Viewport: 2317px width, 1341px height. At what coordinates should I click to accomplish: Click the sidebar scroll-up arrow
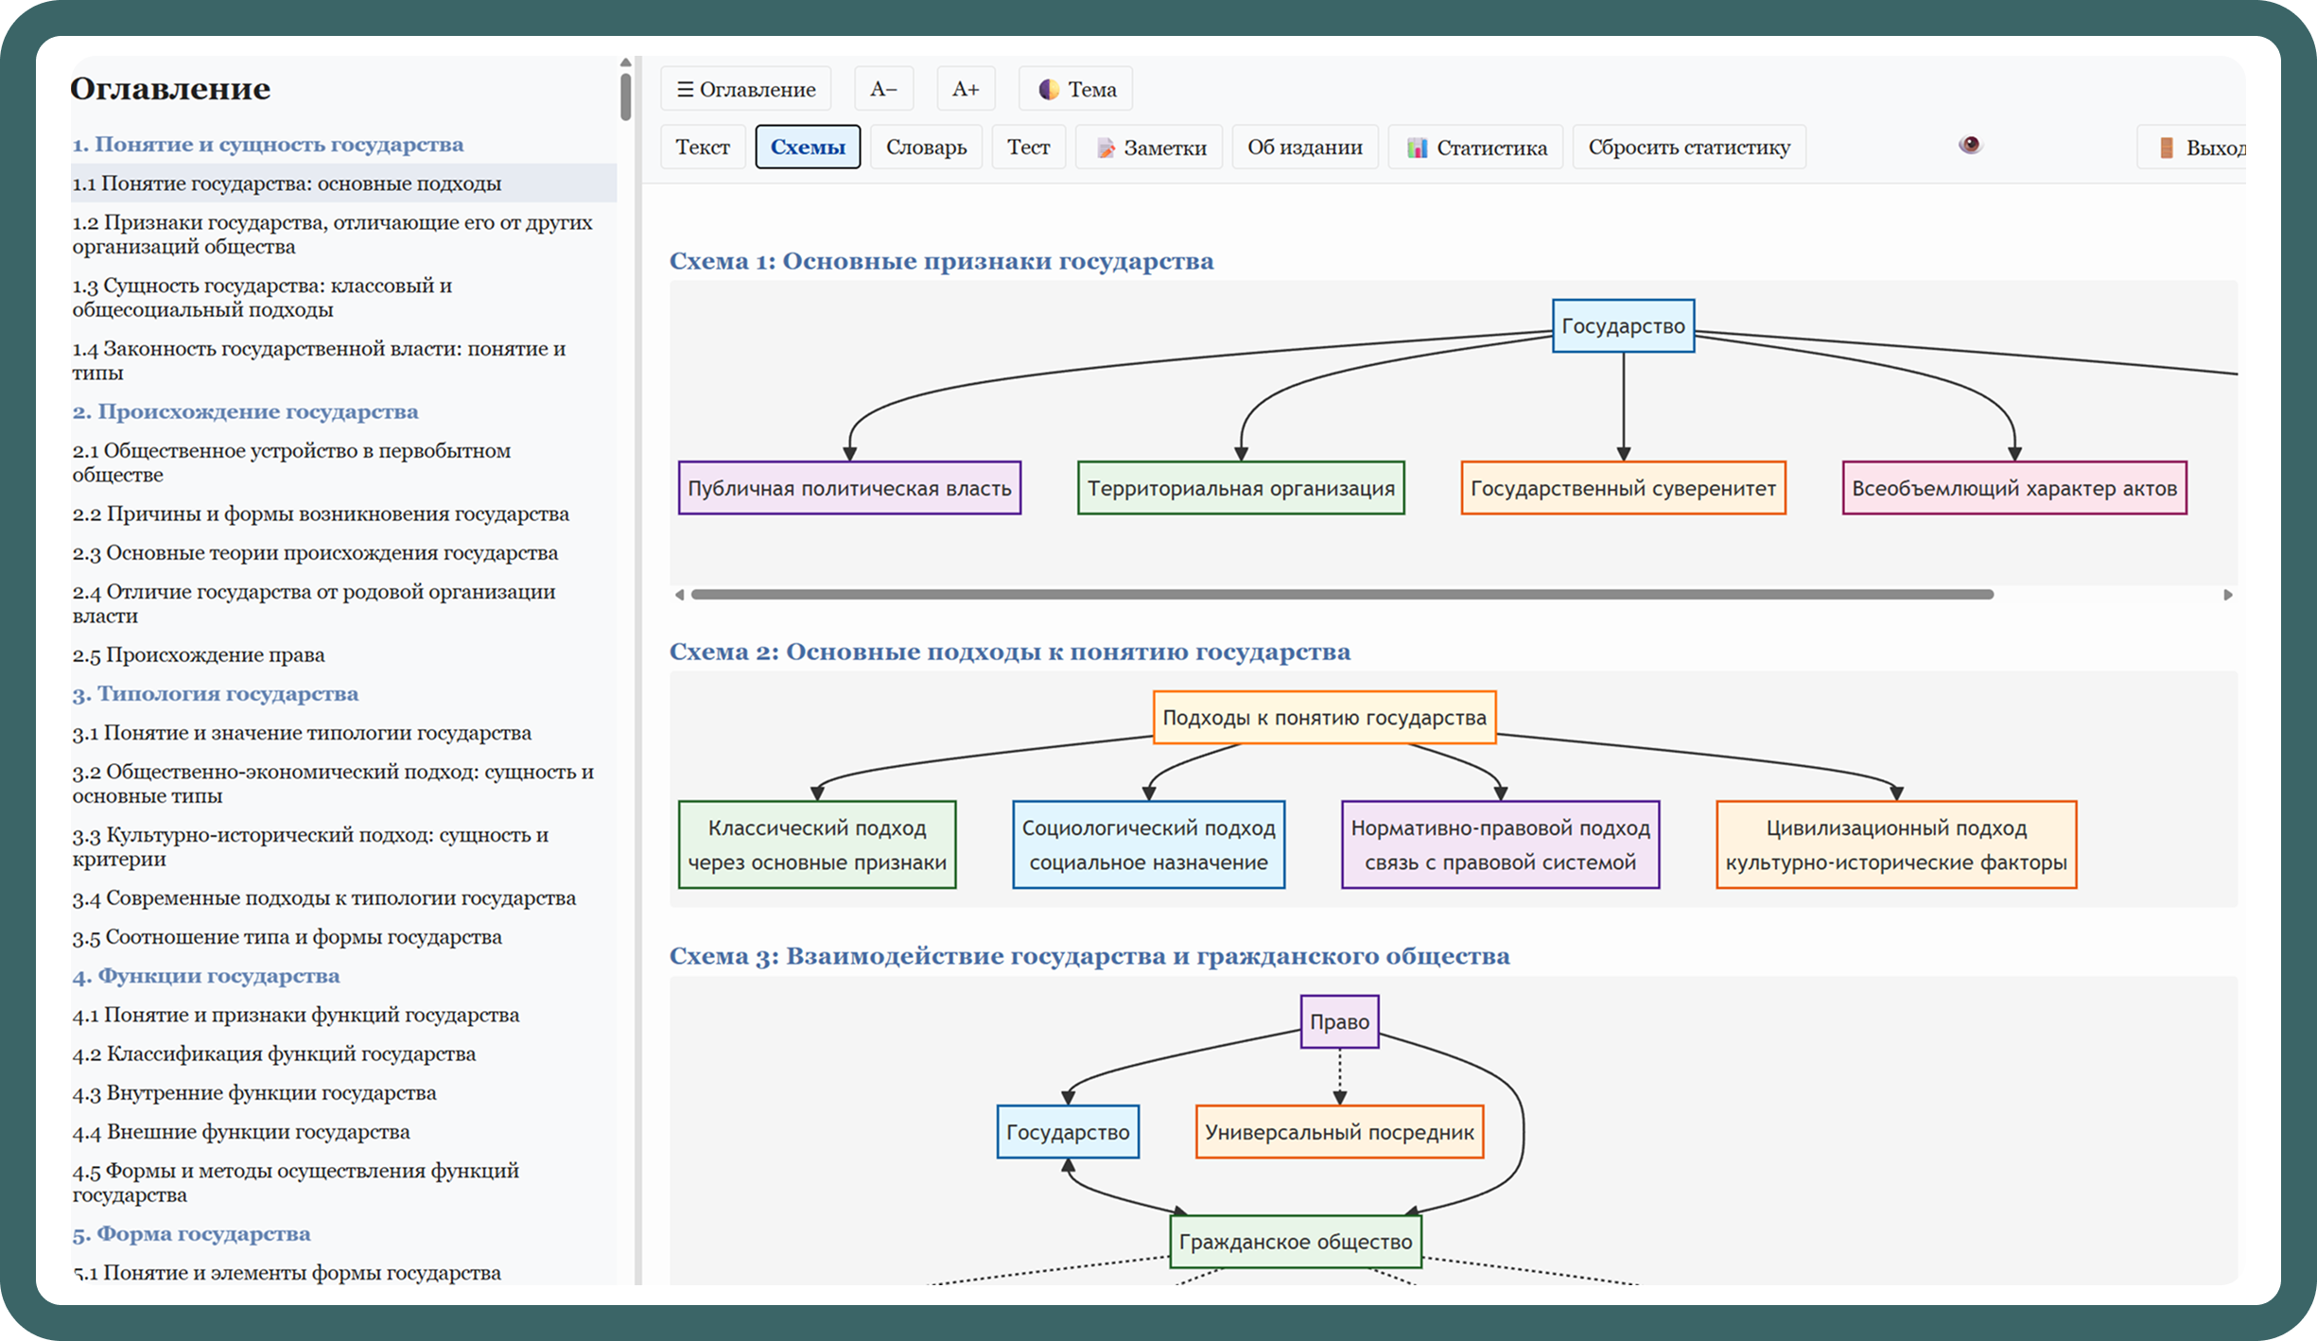[x=625, y=63]
